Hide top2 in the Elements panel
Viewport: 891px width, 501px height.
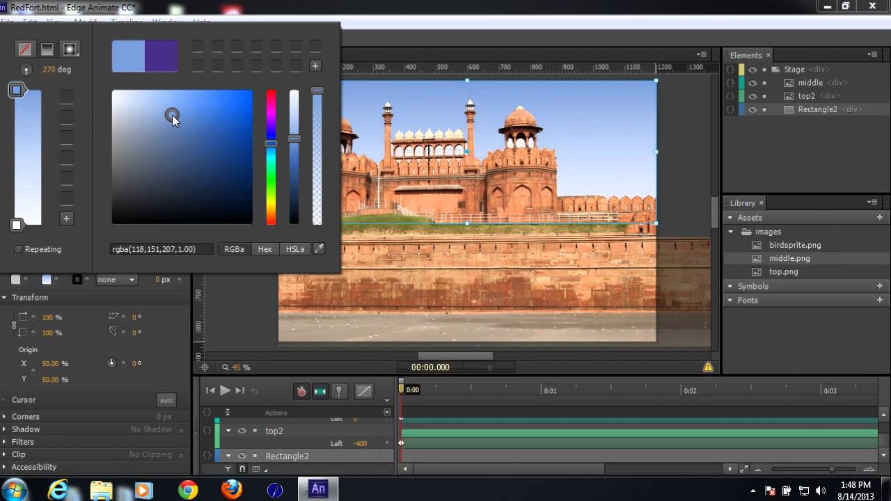pos(752,96)
